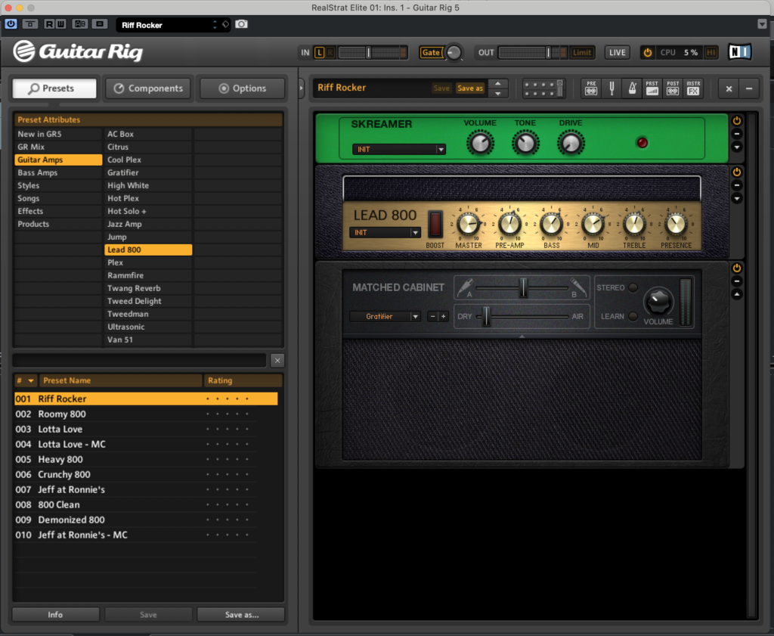The width and height of the screenshot is (774, 636).
Task: Clear the preset search with X
Action: pyautogui.click(x=277, y=361)
